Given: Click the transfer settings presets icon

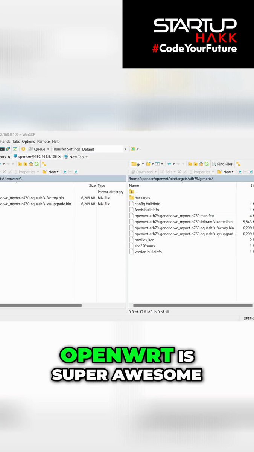Looking at the screenshot, I should coord(133,149).
